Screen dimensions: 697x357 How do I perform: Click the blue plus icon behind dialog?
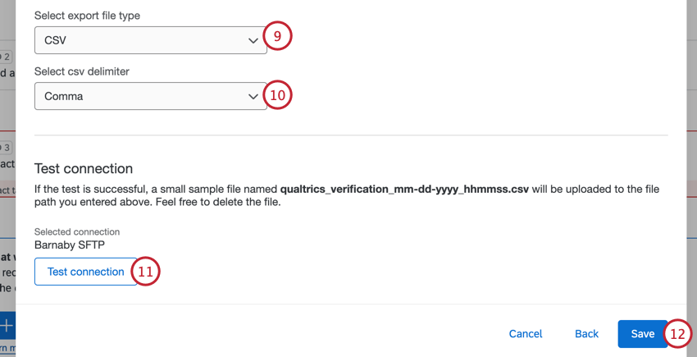(7, 325)
